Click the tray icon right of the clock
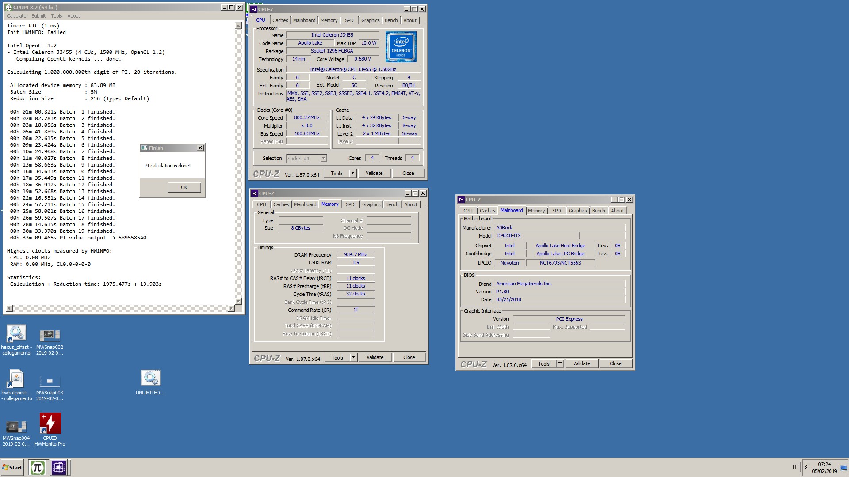 (x=843, y=468)
